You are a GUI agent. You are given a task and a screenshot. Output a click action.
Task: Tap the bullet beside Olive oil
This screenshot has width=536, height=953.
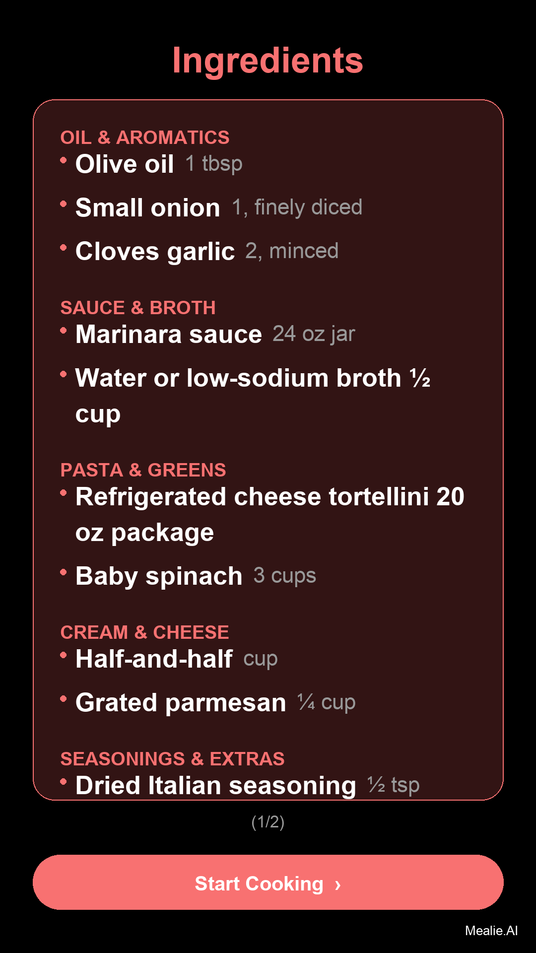(x=64, y=160)
